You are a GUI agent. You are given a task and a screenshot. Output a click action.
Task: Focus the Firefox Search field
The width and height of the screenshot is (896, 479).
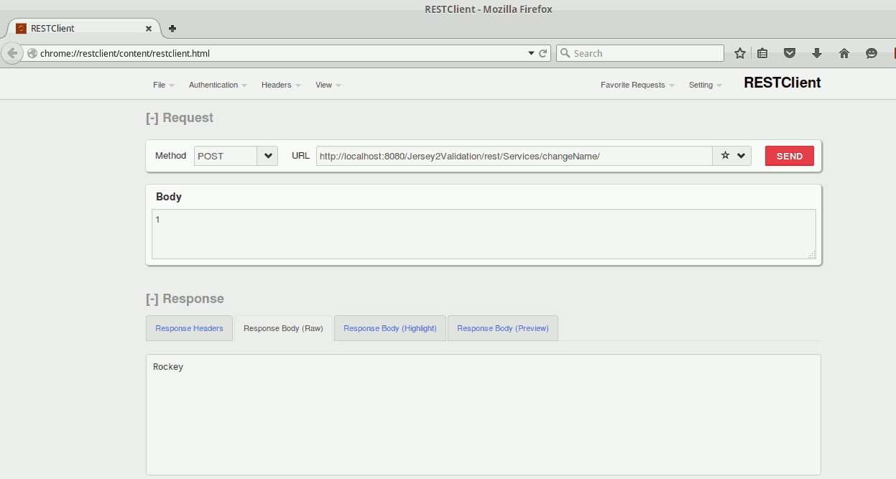[x=640, y=53]
